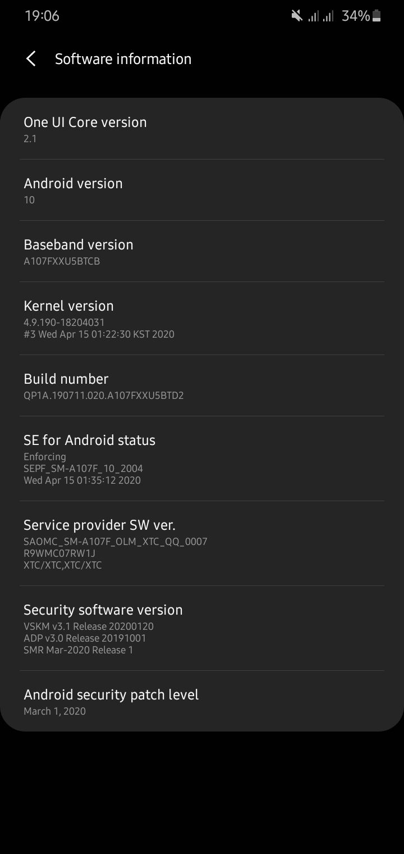Tap the 19:06 clock in status bar
This screenshot has width=404, height=854.
(x=42, y=16)
